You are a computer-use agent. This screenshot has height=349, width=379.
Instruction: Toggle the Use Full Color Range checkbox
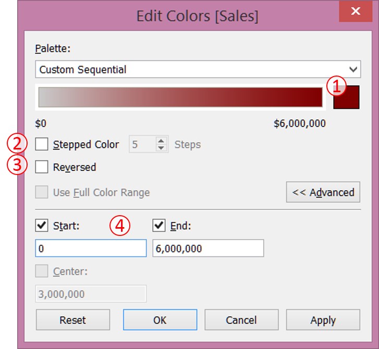pos(42,192)
